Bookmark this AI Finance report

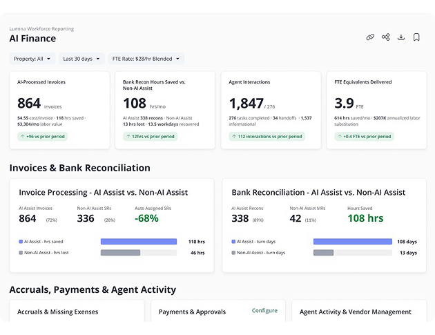pyautogui.click(x=416, y=37)
